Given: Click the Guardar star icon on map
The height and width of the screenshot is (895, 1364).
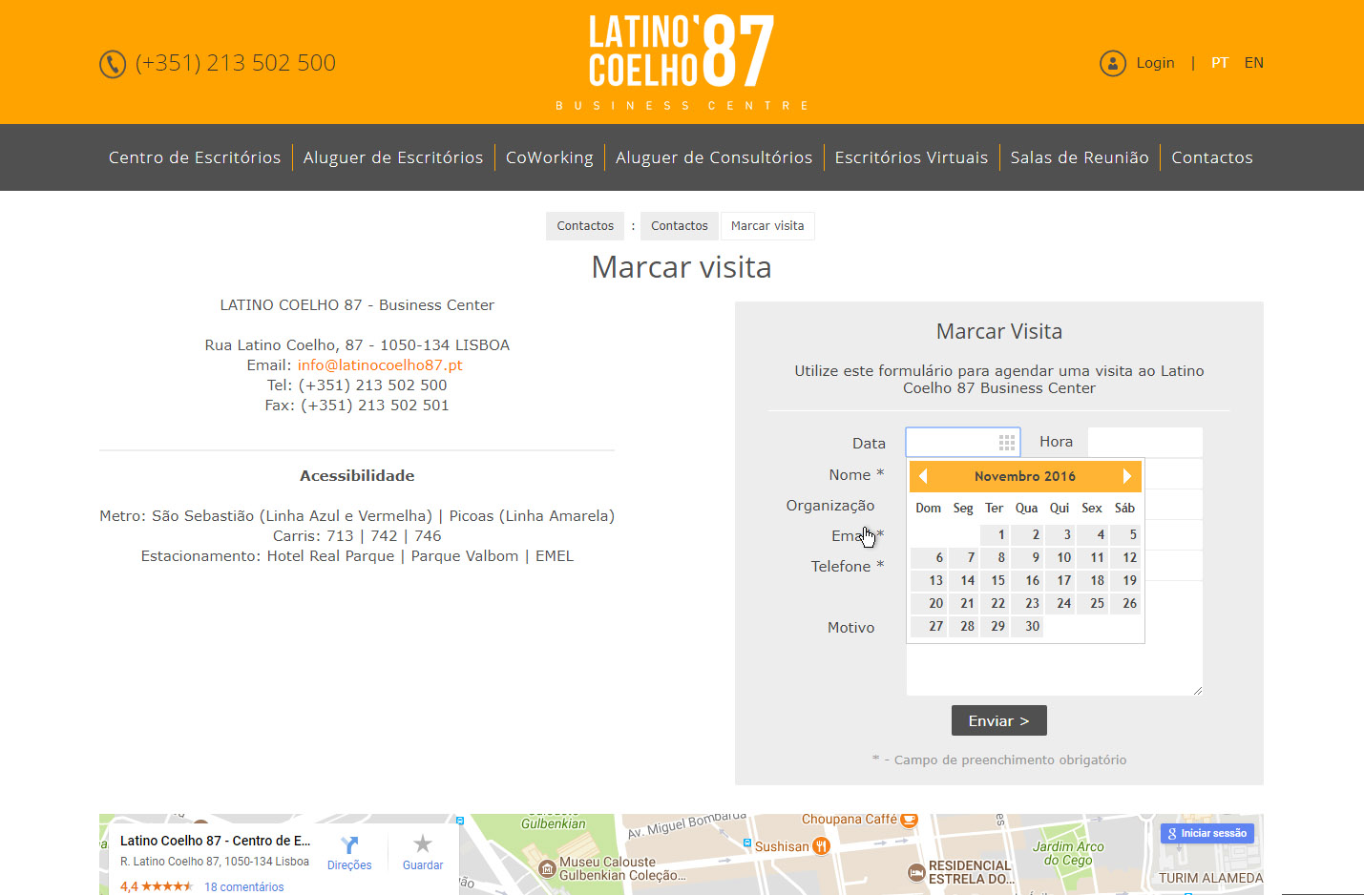Looking at the screenshot, I should 423,843.
